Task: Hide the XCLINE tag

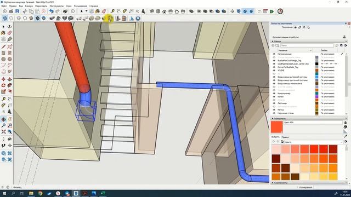Action: [274, 71]
